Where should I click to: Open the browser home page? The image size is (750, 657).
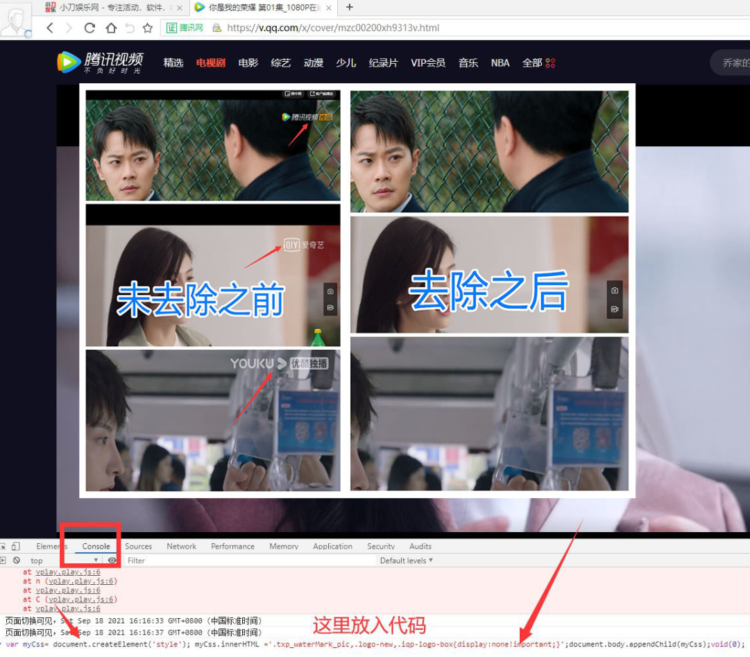tap(111, 28)
